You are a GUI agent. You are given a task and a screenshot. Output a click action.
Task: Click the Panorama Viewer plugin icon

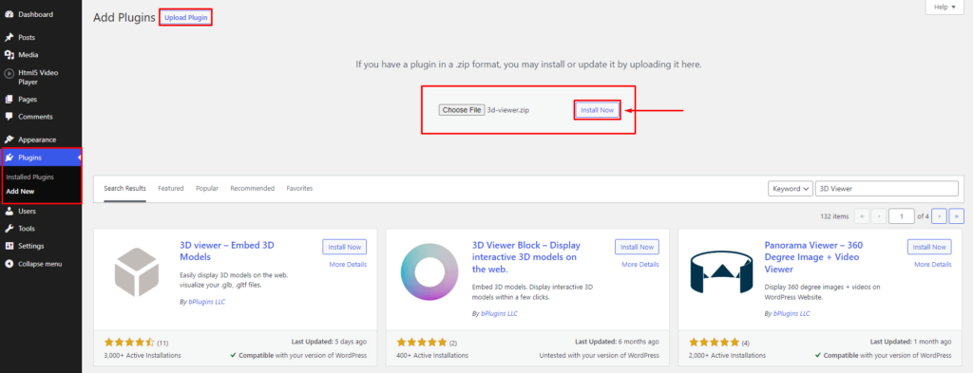click(x=721, y=272)
